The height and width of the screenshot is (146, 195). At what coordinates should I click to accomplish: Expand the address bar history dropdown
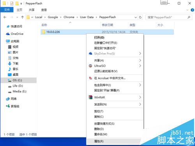coord(136,17)
